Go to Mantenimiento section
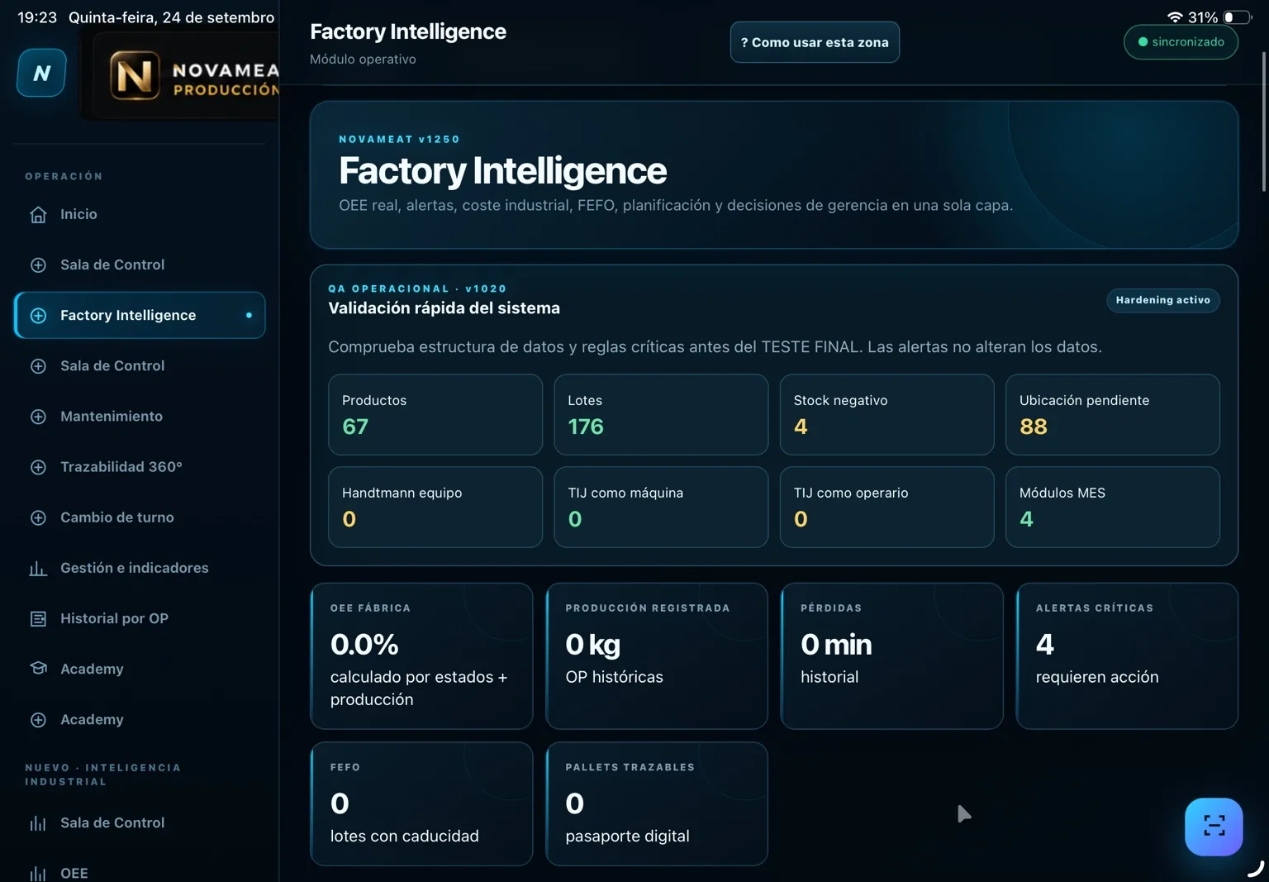 pos(140,417)
